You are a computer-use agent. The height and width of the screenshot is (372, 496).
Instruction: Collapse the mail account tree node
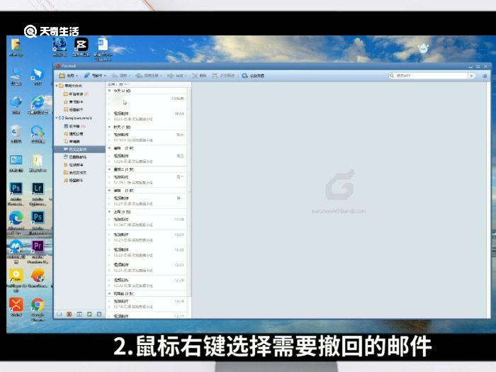[x=57, y=118]
